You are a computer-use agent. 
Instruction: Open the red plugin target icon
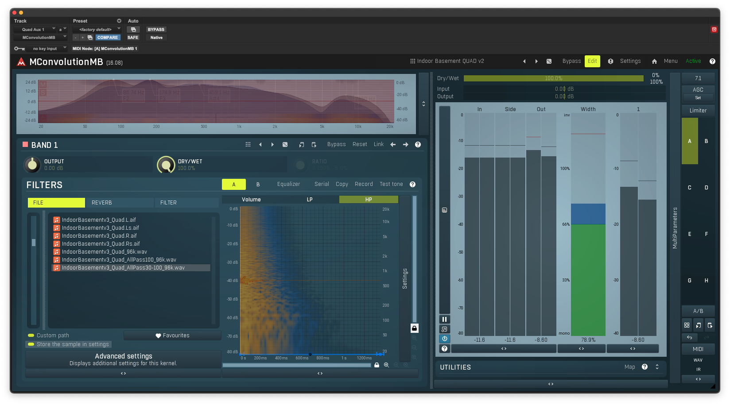714,29
